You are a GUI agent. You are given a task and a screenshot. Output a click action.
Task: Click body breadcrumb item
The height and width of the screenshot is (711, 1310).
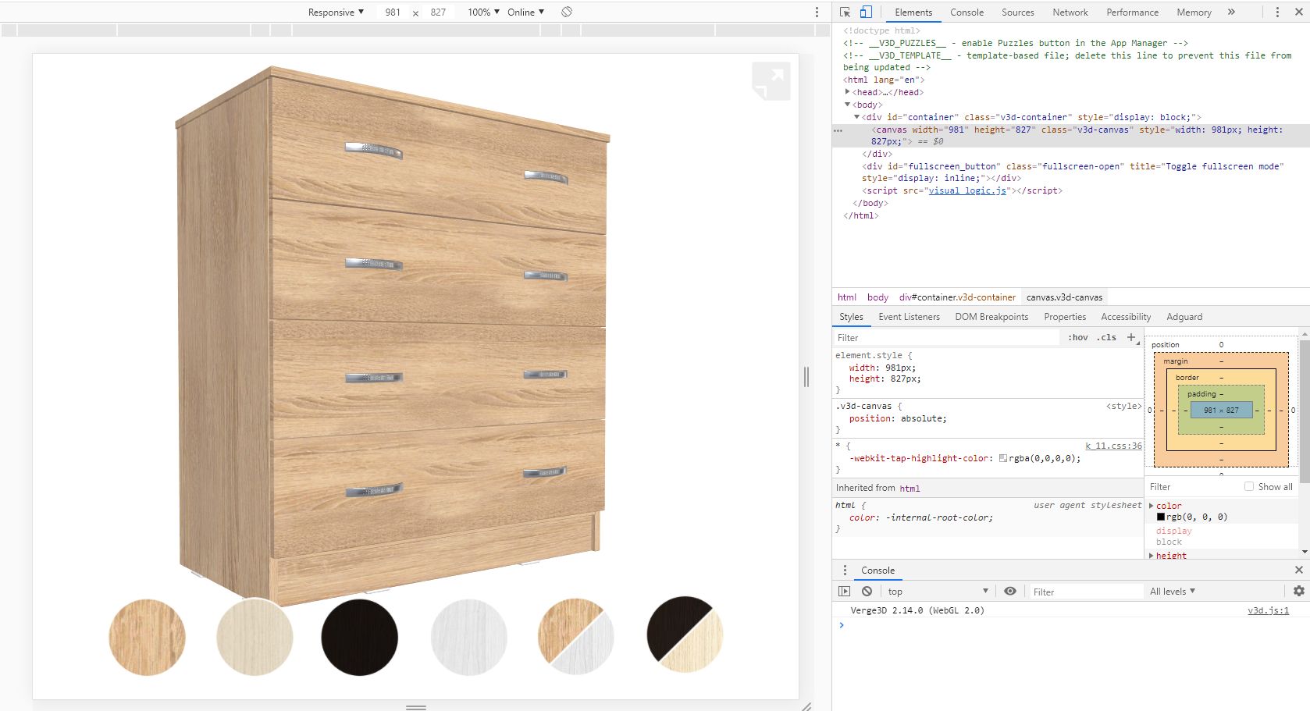[877, 297]
